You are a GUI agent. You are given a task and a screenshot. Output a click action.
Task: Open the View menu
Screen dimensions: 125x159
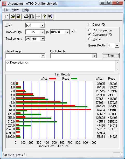[x=15, y=10]
